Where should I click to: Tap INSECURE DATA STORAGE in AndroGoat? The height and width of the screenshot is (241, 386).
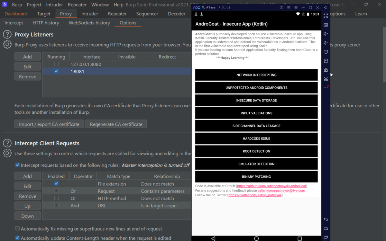click(x=256, y=100)
